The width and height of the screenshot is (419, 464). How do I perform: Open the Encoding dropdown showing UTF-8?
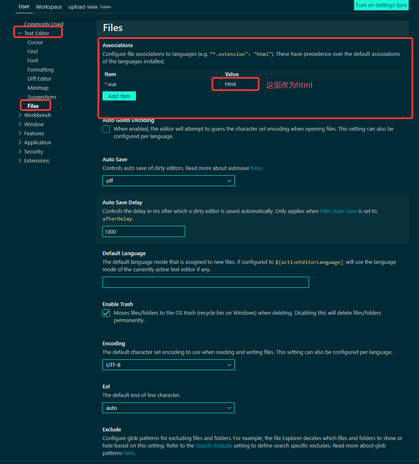click(168, 365)
